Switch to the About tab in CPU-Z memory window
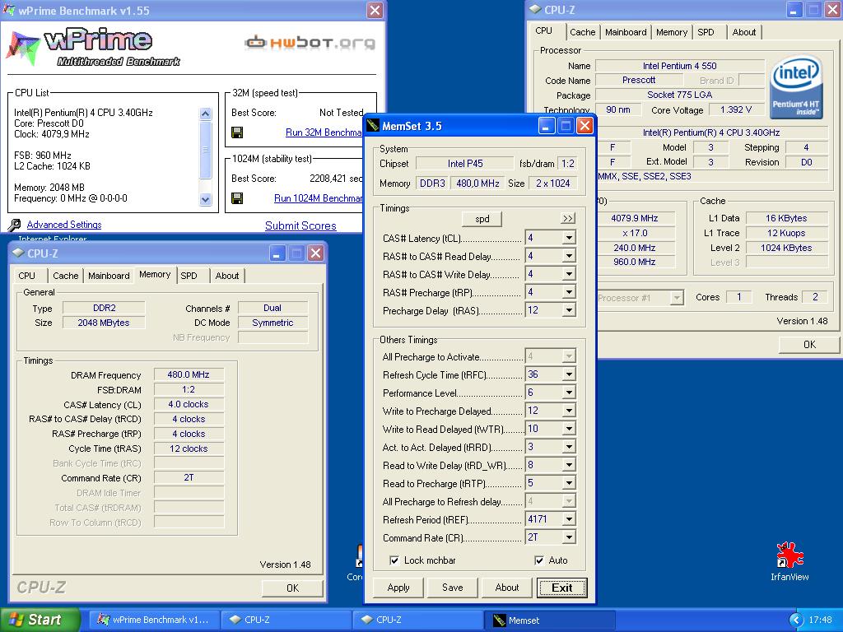843x632 pixels. [227, 276]
